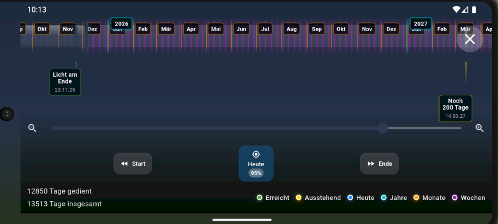Viewport: 498px width, 224px height.
Task: Select the 2027 year marker
Action: pyautogui.click(x=420, y=23)
